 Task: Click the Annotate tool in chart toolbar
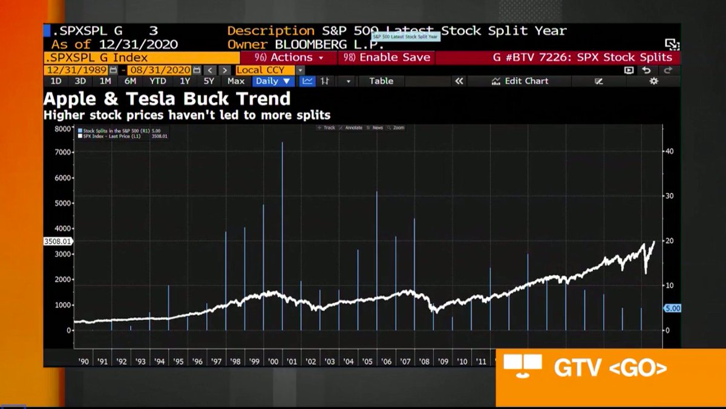coord(351,128)
